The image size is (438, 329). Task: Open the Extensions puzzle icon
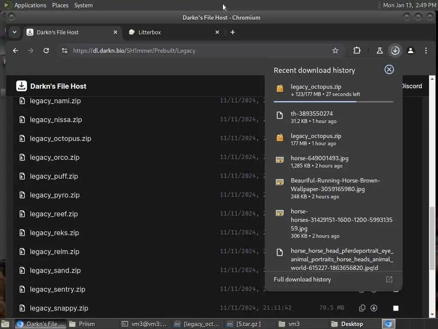coord(357,51)
